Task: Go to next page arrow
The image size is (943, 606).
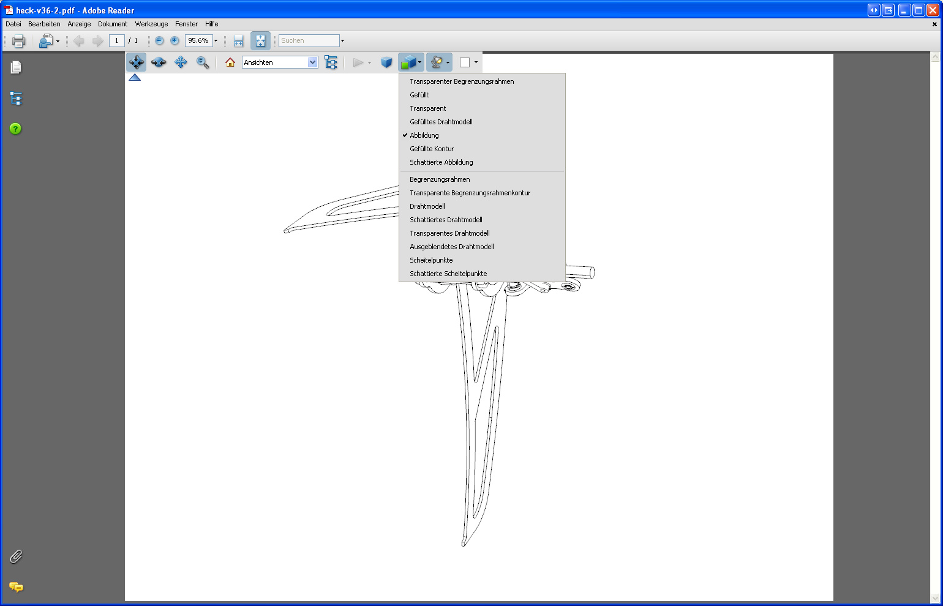Action: click(97, 41)
